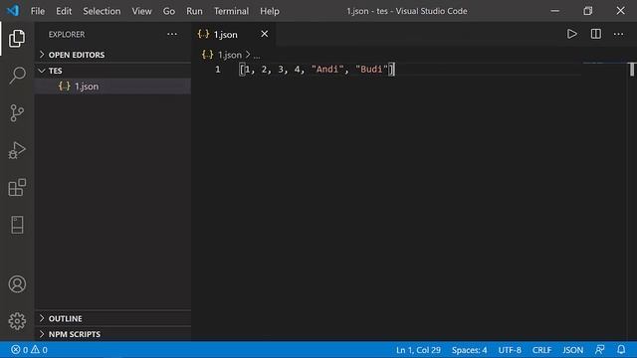
Task: Click 1.json in the breadcrumb
Action: point(230,55)
